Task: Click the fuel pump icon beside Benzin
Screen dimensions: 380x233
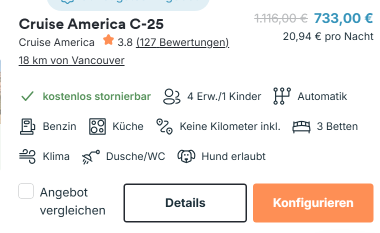Action: [27, 126]
